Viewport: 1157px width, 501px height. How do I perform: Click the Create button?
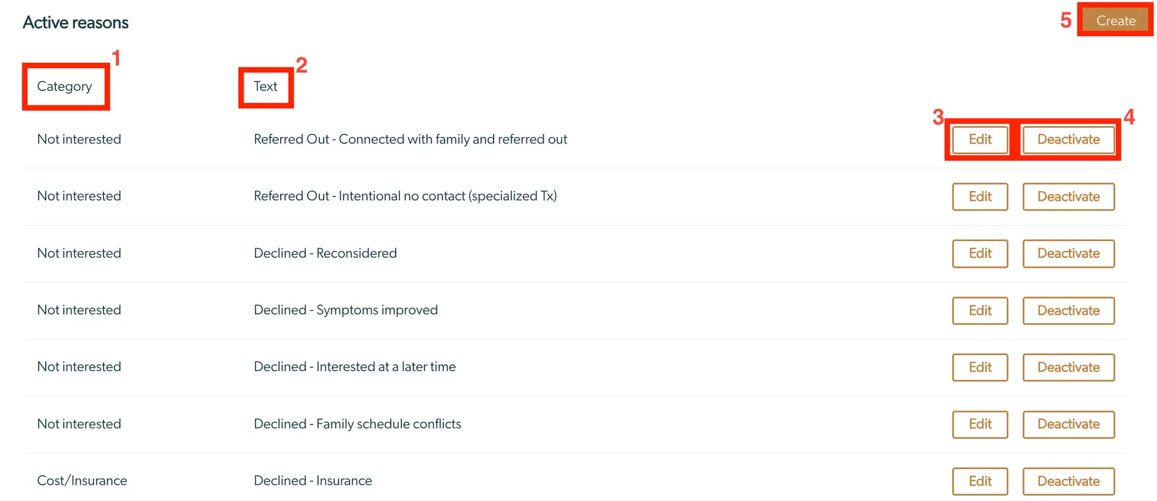click(x=1115, y=20)
